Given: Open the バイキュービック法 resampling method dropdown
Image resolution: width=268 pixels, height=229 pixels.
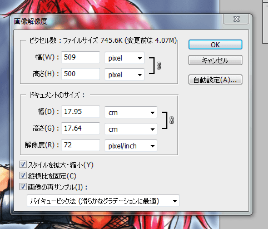Looking at the screenshot, I should pyautogui.click(x=103, y=201).
